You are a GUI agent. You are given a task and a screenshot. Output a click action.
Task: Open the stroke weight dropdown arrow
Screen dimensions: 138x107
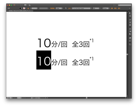(x=38, y=8)
